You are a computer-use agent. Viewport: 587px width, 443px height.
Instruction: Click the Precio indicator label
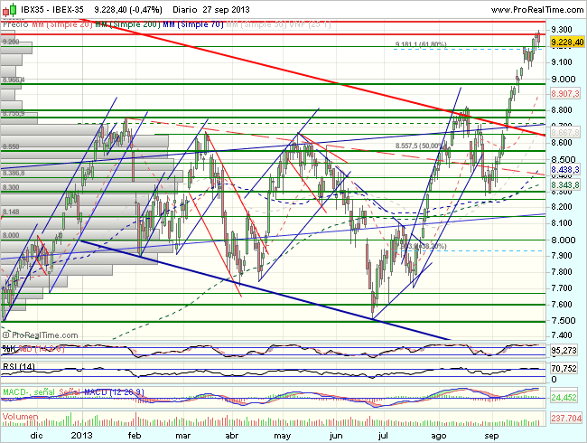(x=15, y=22)
